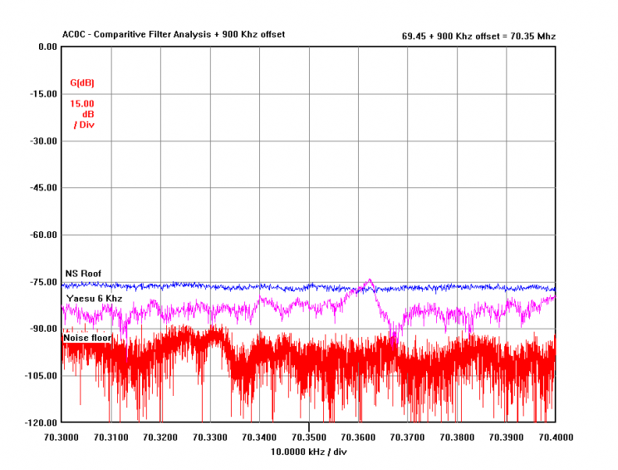Click the 70.3000 x-axis frequency label

(61, 437)
